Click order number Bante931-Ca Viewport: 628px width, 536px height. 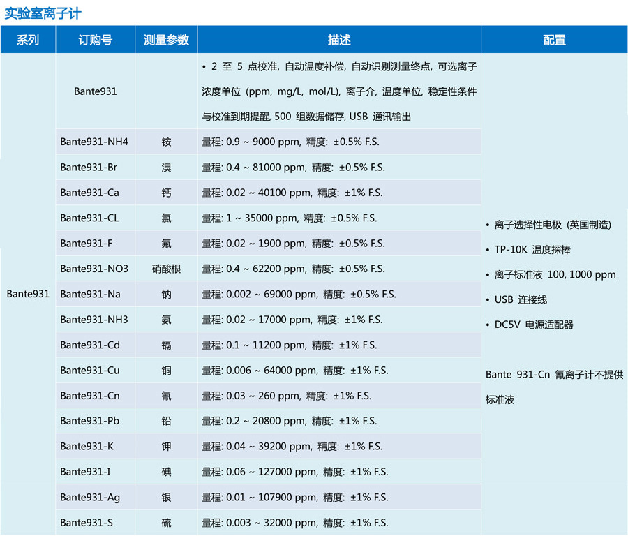90,193
